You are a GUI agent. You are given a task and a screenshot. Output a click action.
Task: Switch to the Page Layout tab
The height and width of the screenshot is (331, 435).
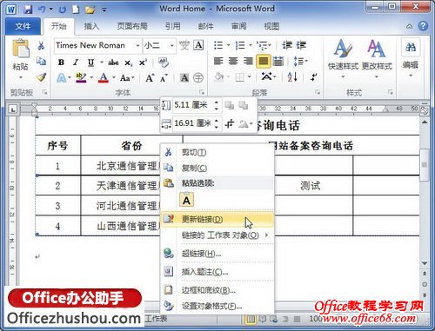132,26
